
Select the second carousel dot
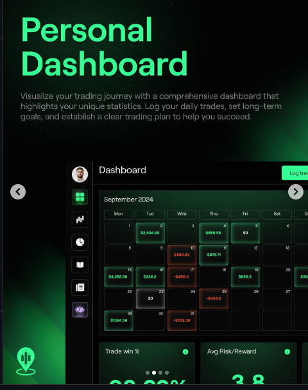click(x=154, y=373)
